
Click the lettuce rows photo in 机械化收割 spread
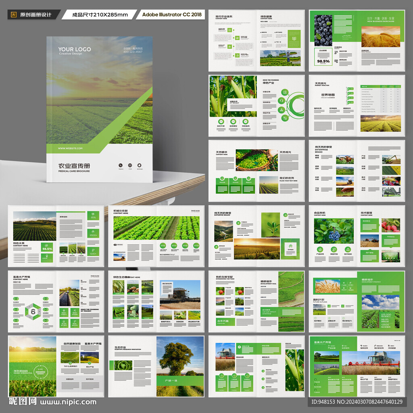tap(156, 228)
